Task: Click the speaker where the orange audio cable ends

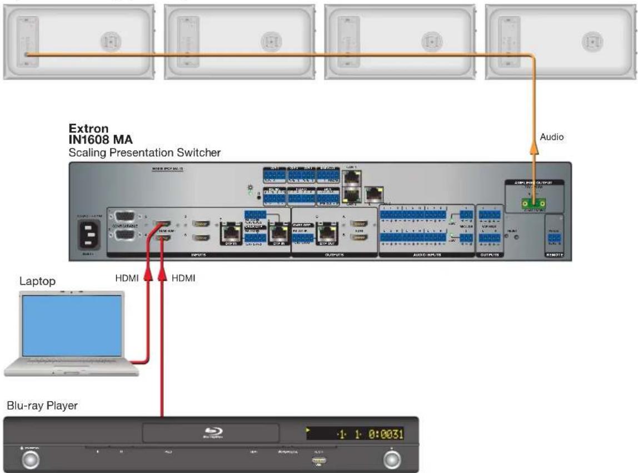Action: [x=79, y=42]
